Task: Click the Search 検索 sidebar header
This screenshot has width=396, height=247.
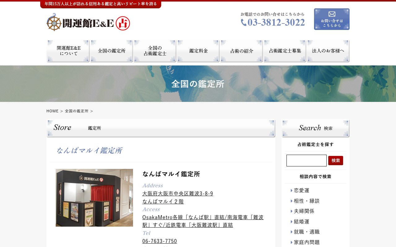Action: [316, 128]
